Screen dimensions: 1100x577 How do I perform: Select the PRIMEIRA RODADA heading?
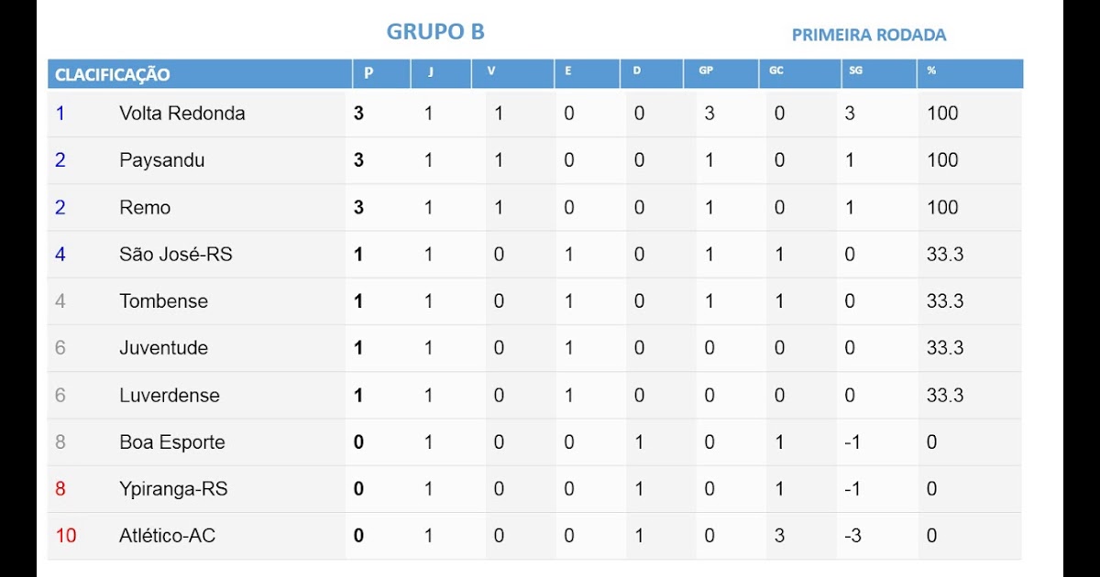869,35
